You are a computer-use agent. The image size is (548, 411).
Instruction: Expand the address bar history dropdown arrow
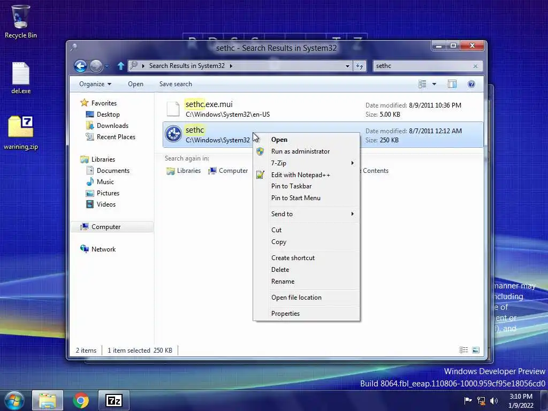pos(347,66)
